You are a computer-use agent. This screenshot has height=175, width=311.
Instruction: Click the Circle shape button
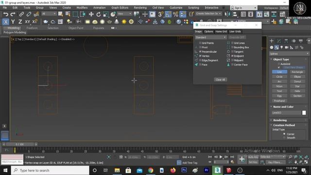point(279,77)
